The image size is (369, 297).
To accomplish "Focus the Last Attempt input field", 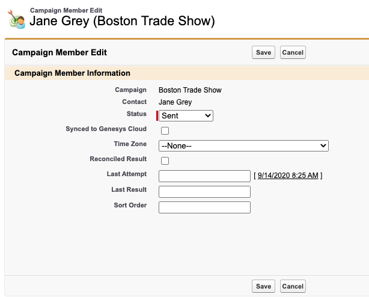I will 204,176.
